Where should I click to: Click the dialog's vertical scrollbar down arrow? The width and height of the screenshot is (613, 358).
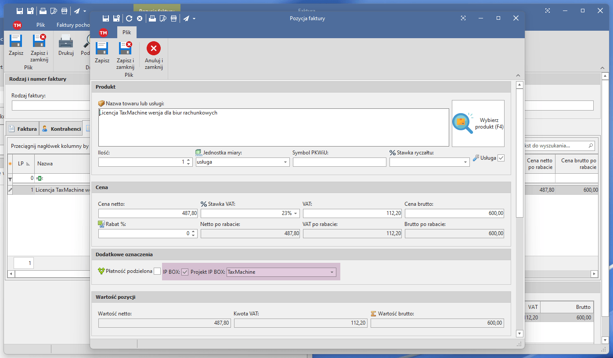click(519, 333)
